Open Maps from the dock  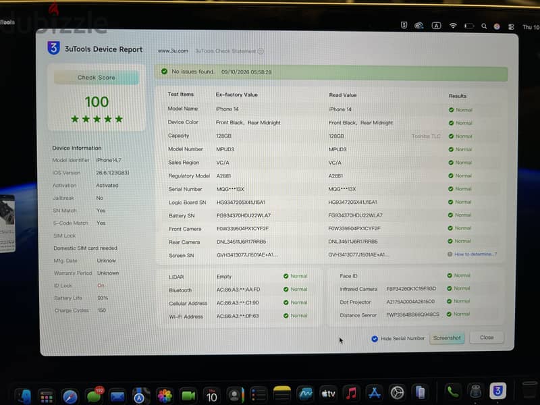click(141, 396)
